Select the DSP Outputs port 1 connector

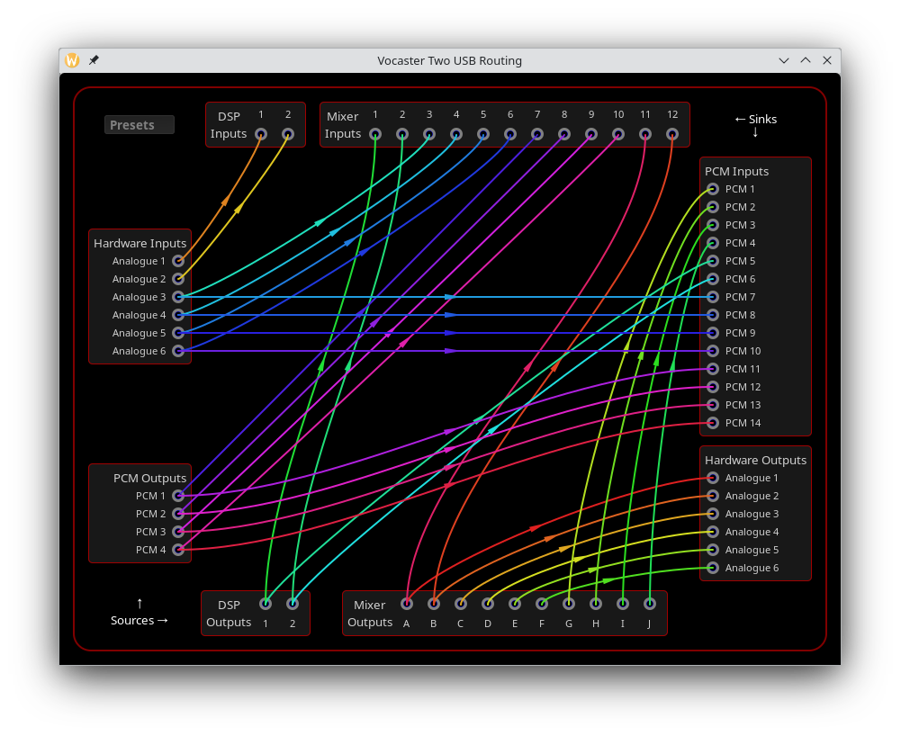266,604
